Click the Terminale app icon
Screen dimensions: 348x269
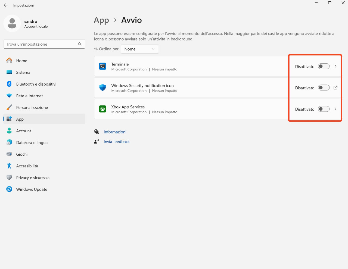102,66
